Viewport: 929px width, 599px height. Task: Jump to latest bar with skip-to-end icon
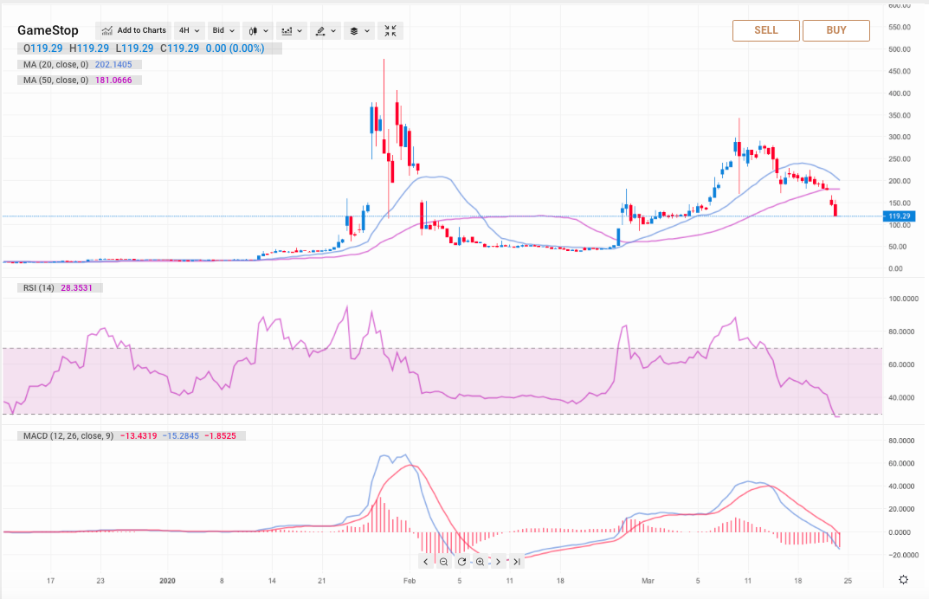(x=517, y=562)
